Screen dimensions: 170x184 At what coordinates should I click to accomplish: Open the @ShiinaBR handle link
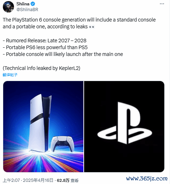point(27,10)
